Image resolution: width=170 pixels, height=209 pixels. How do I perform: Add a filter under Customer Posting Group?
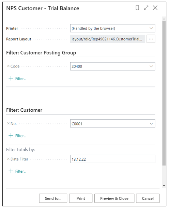[17, 78]
